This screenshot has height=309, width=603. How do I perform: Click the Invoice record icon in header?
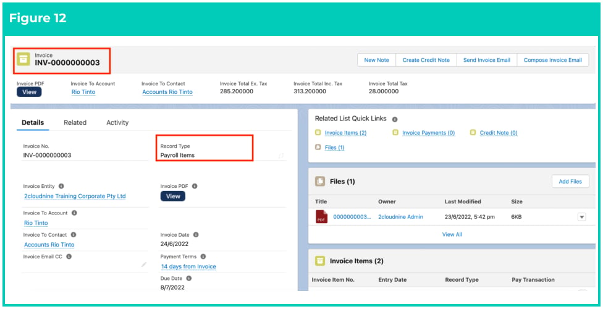point(23,59)
